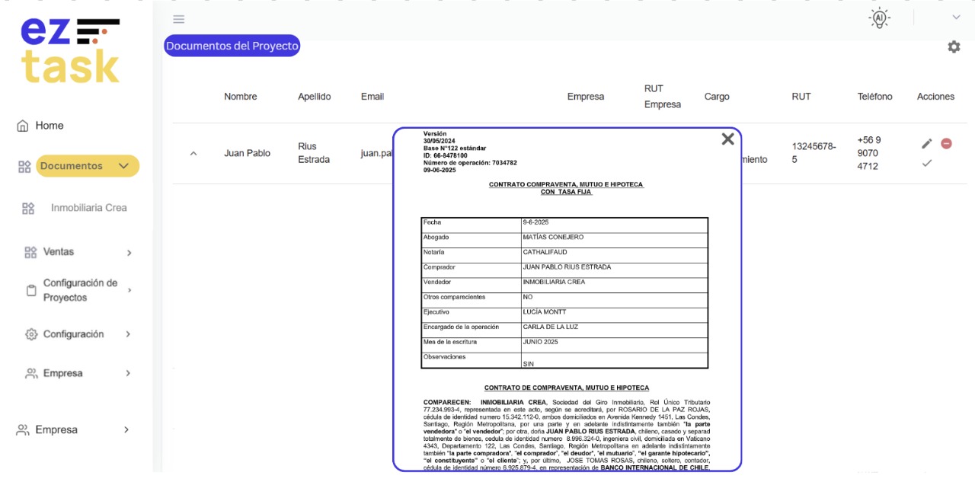This screenshot has width=975, height=482.
Task: Click the Documentos del Proyecto heading
Action: pos(232,46)
